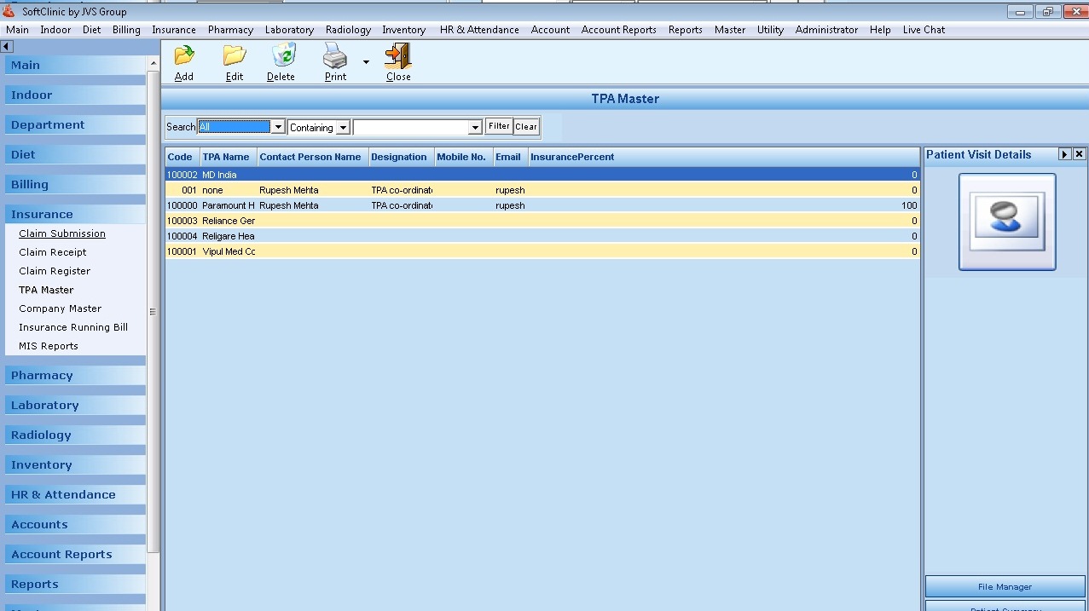Viewport: 1089px width, 611px height.
Task: Open the Containing operator dropdown
Action: 341,127
